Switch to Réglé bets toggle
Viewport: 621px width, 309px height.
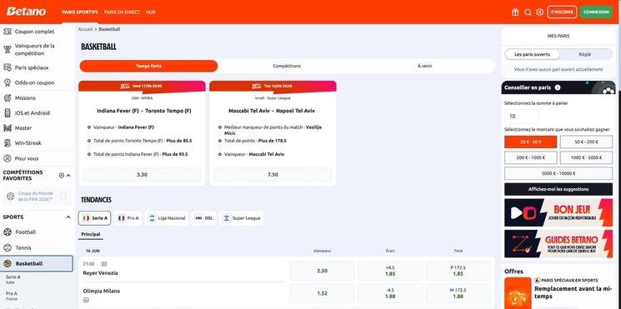584,54
